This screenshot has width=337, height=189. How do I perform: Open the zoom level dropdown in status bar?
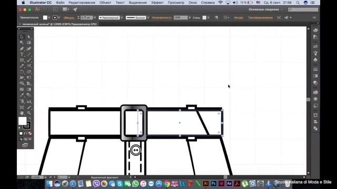pyautogui.click(x=45, y=177)
